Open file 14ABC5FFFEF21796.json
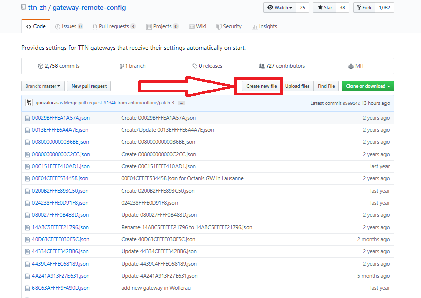Image resolution: width=421 pixels, height=298 pixels. coord(60,227)
